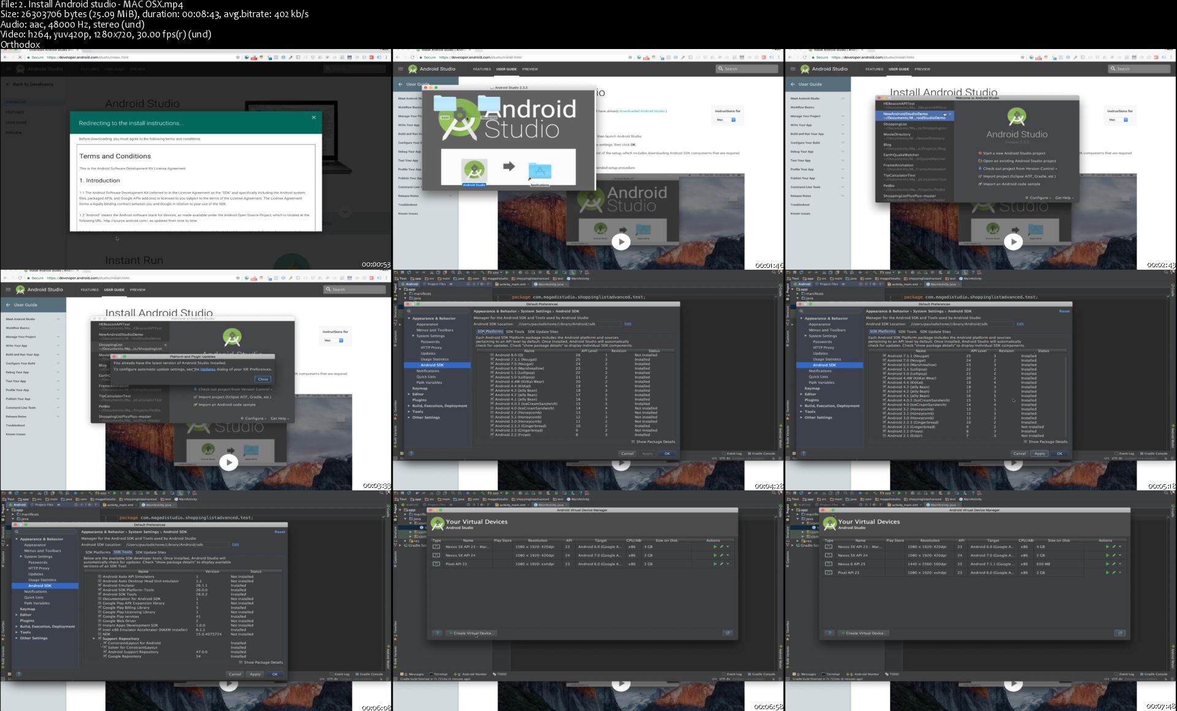Uncheck Google Play services in SDK Tools
Viewport: 1177px width, 711px height.
(x=100, y=617)
